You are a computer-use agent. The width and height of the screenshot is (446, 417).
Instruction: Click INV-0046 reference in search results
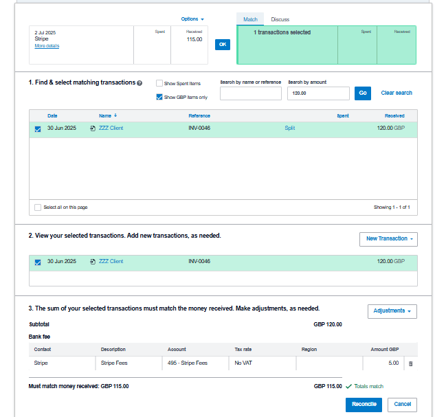click(199, 128)
